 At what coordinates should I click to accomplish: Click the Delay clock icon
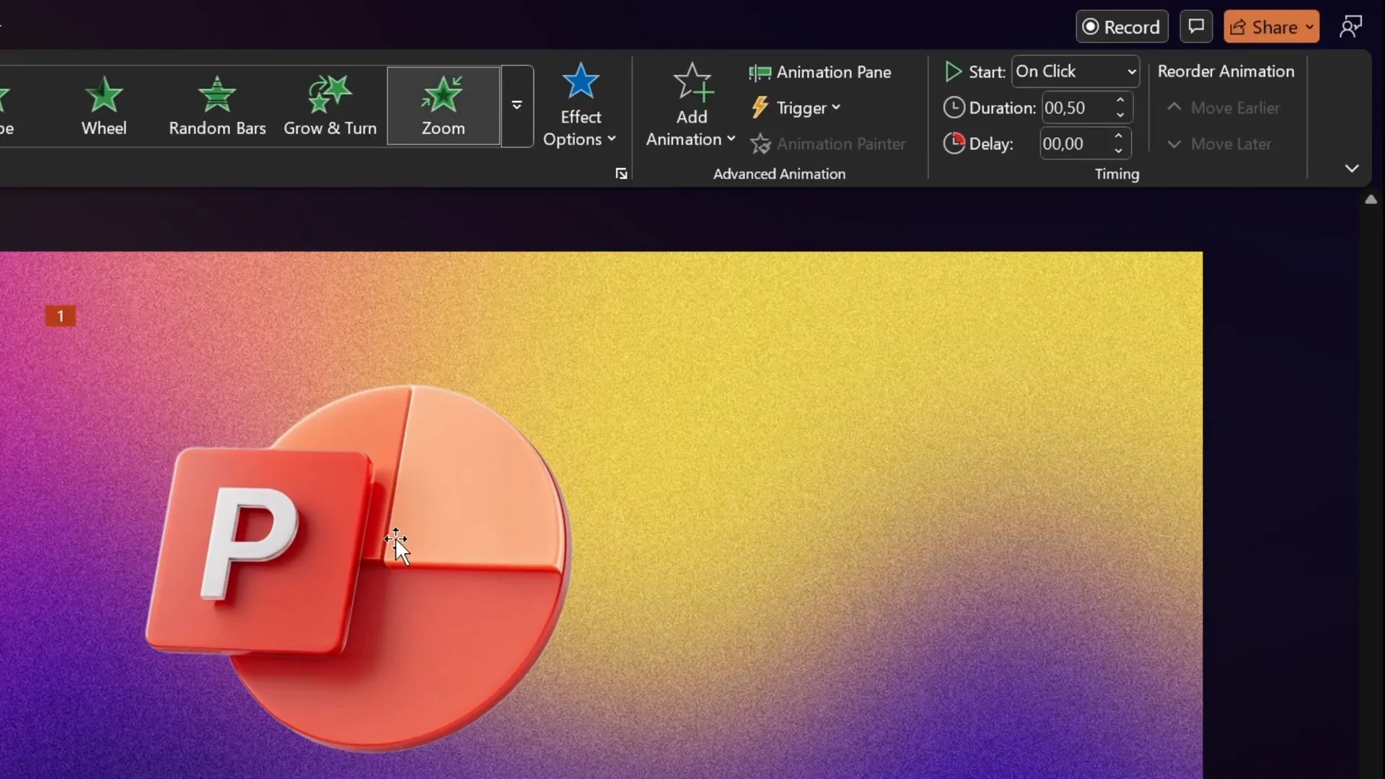[x=954, y=143]
